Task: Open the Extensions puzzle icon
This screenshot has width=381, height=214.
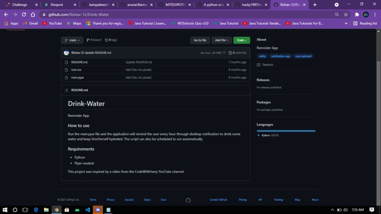Action: pos(357,15)
